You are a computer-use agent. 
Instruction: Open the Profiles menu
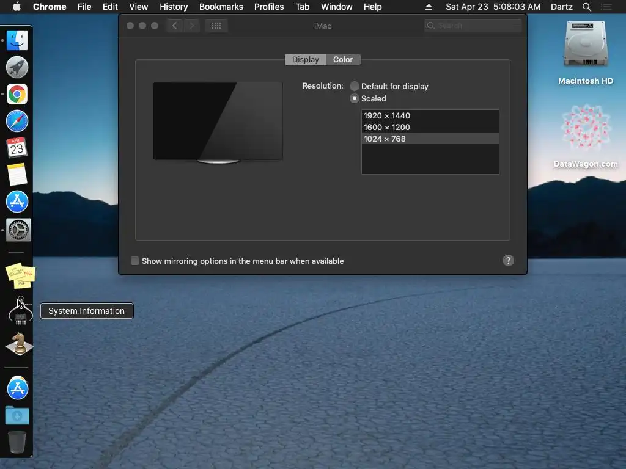point(269,7)
